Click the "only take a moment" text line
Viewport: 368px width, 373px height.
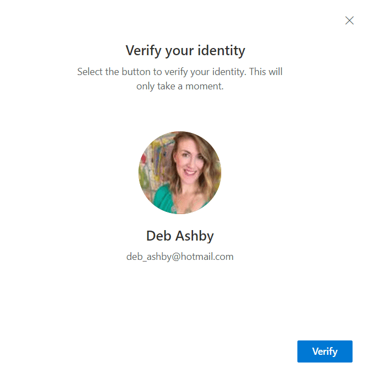pos(180,86)
